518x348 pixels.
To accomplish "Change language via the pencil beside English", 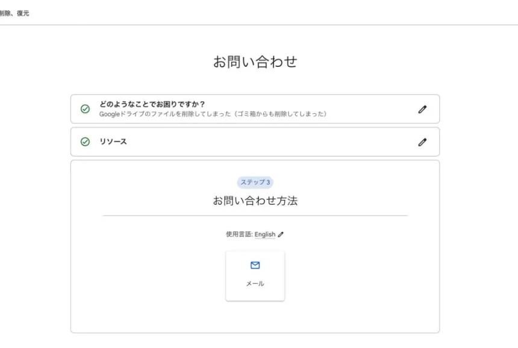I will [x=281, y=234].
